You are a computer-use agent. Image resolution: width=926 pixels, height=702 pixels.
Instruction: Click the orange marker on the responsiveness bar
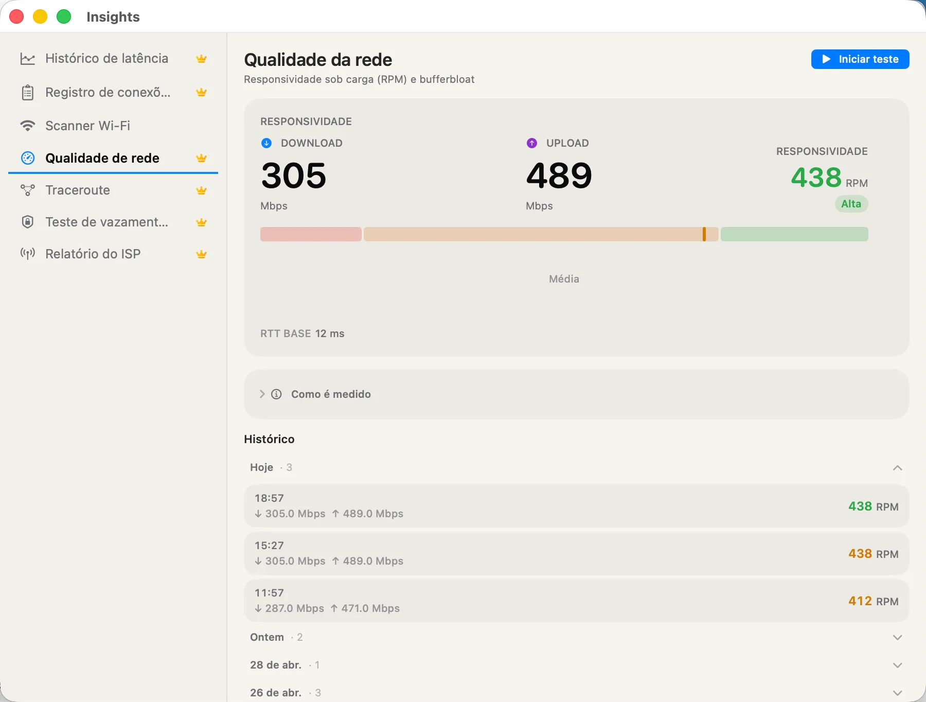(x=704, y=234)
